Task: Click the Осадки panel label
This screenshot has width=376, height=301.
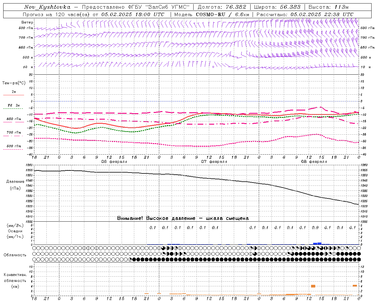Action: coord(15,231)
